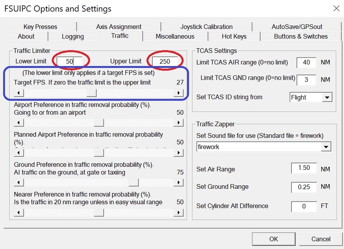This screenshot has width=344, height=249.
Task: Decrease Target FPS with the left arrow
Action: pyautogui.click(x=19, y=93)
